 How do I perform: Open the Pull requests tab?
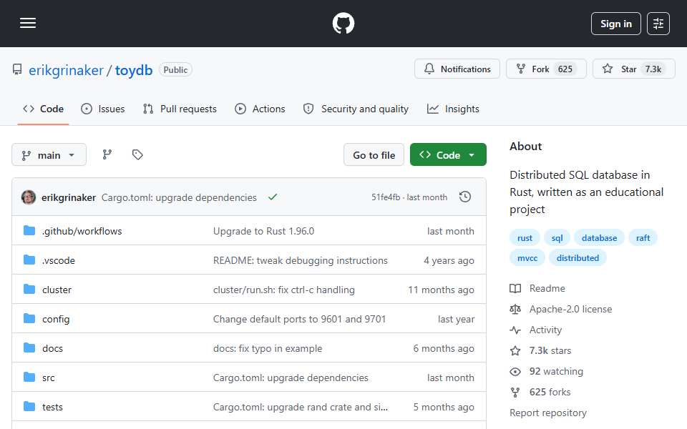coord(180,109)
